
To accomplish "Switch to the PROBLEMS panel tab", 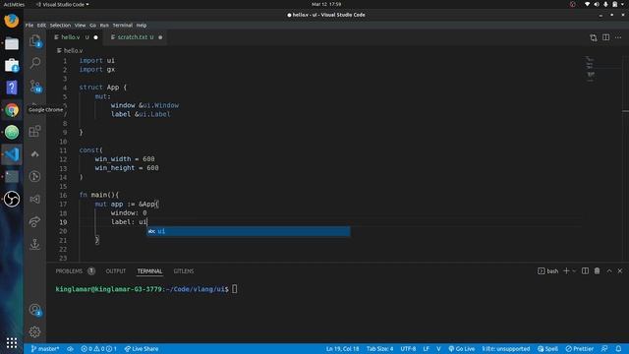I will pyautogui.click(x=75, y=271).
